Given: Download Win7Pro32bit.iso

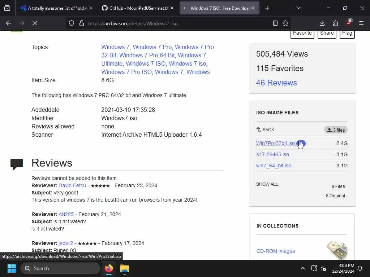Looking at the screenshot, I should pos(275,143).
